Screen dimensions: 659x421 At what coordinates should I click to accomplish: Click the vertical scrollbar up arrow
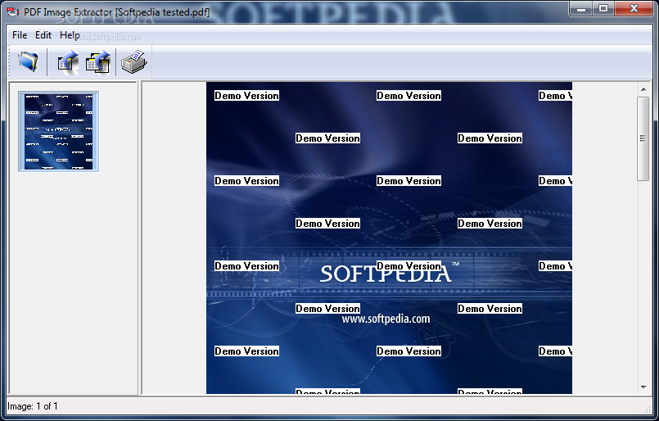(643, 89)
